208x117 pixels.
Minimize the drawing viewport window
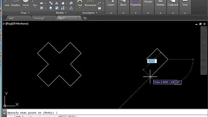point(196,24)
